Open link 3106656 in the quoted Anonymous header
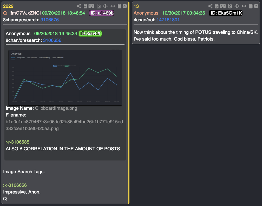 [52, 40]
